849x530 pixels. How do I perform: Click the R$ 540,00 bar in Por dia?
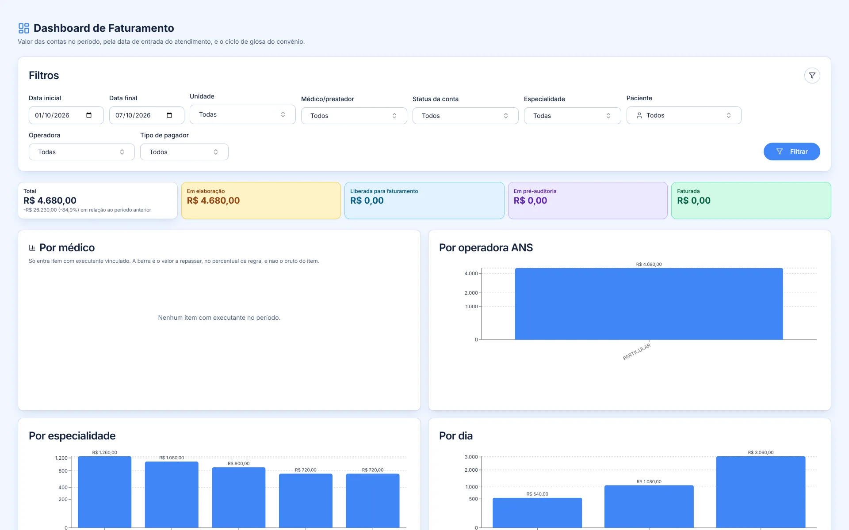[x=537, y=513]
